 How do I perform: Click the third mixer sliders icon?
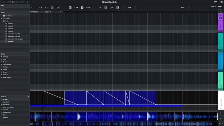(x=118, y=7)
